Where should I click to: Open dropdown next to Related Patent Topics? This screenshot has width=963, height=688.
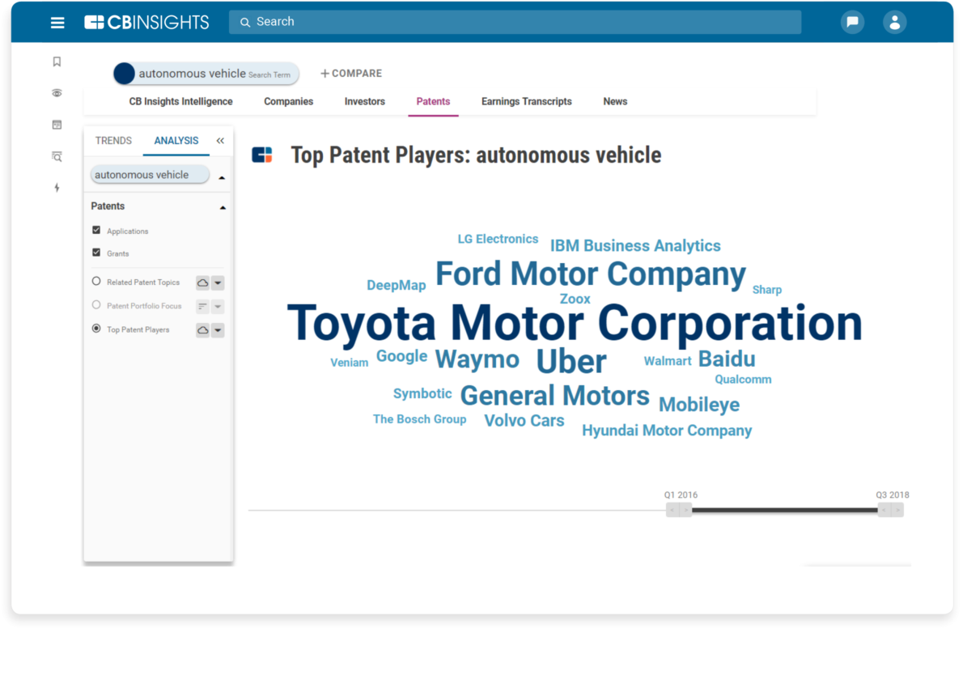click(218, 282)
